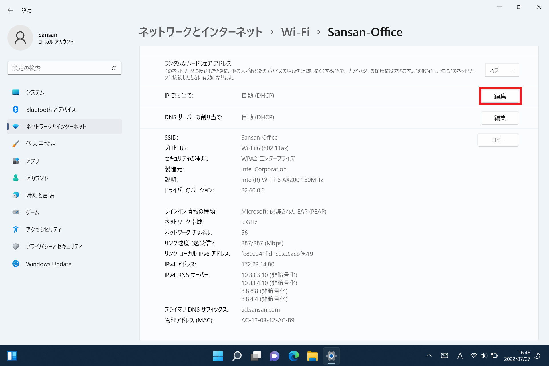Open アカウント settings category
549x366 pixels.
pyautogui.click(x=64, y=178)
